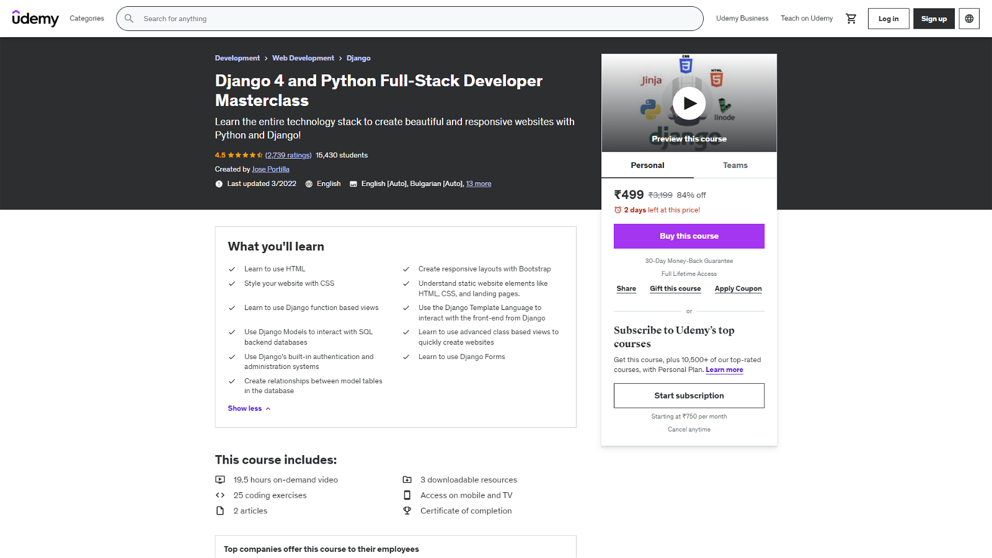Collapse the list with Show less
The width and height of the screenshot is (992, 558).
249,409
